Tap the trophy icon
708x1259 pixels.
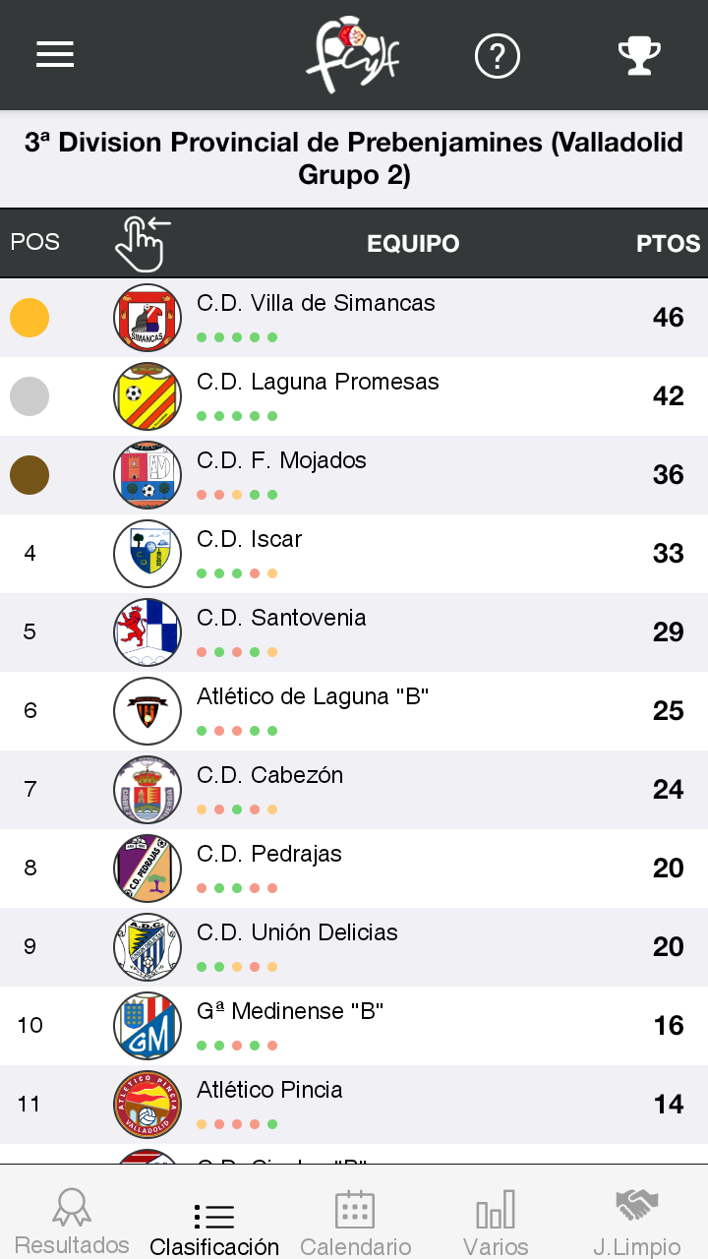639,56
